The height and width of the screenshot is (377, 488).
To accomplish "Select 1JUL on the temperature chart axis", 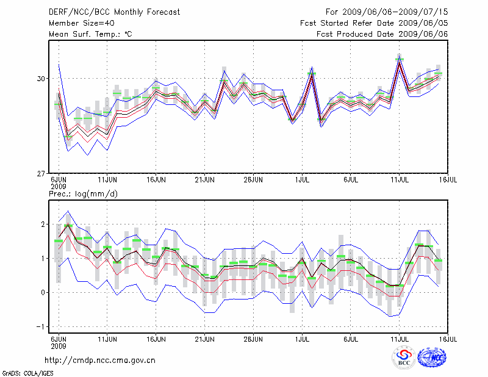I will pyautogui.click(x=301, y=181).
